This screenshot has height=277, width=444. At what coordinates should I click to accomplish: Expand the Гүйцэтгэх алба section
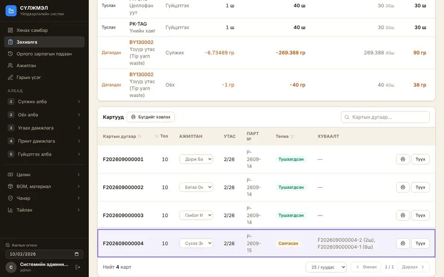tap(44, 154)
